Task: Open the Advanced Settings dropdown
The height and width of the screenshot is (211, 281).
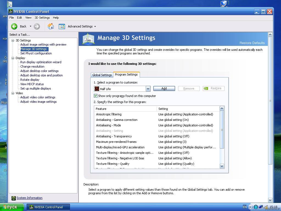Action: coord(95,27)
